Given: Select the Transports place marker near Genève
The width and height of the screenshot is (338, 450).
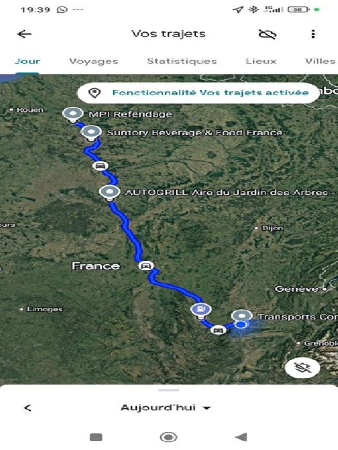Looking at the screenshot, I should click(x=242, y=316).
